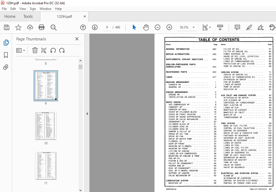Viewport: 276px width, 192px height.
Task: Select the Highlight text tool
Action: (x=249, y=27)
